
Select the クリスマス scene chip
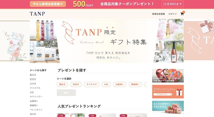(x=91, y=84)
